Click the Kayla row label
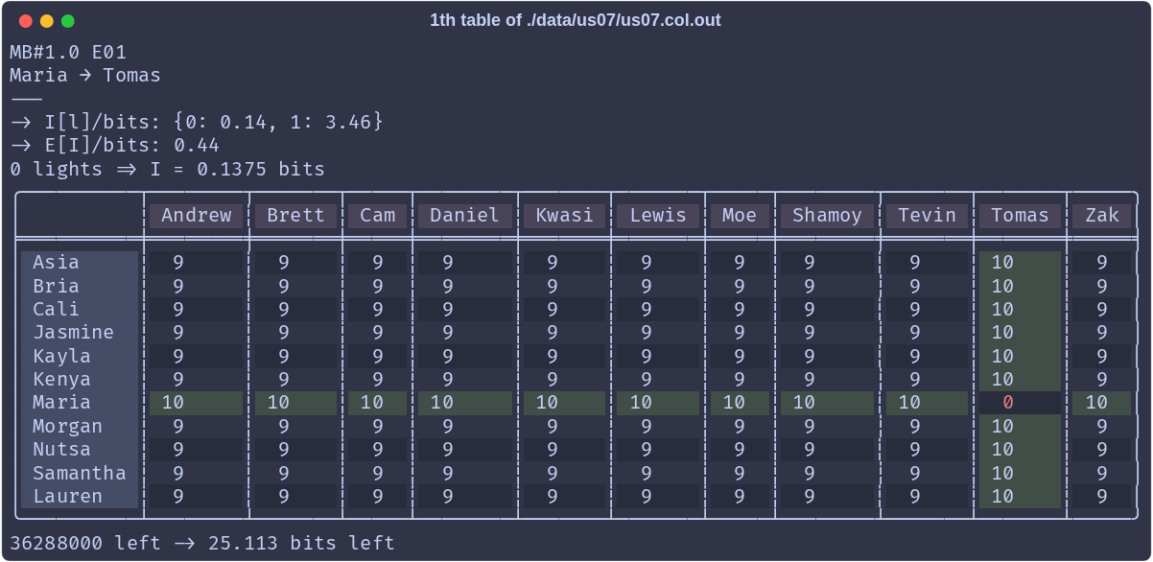Image resolution: width=1153 pixels, height=562 pixels. (x=80, y=356)
